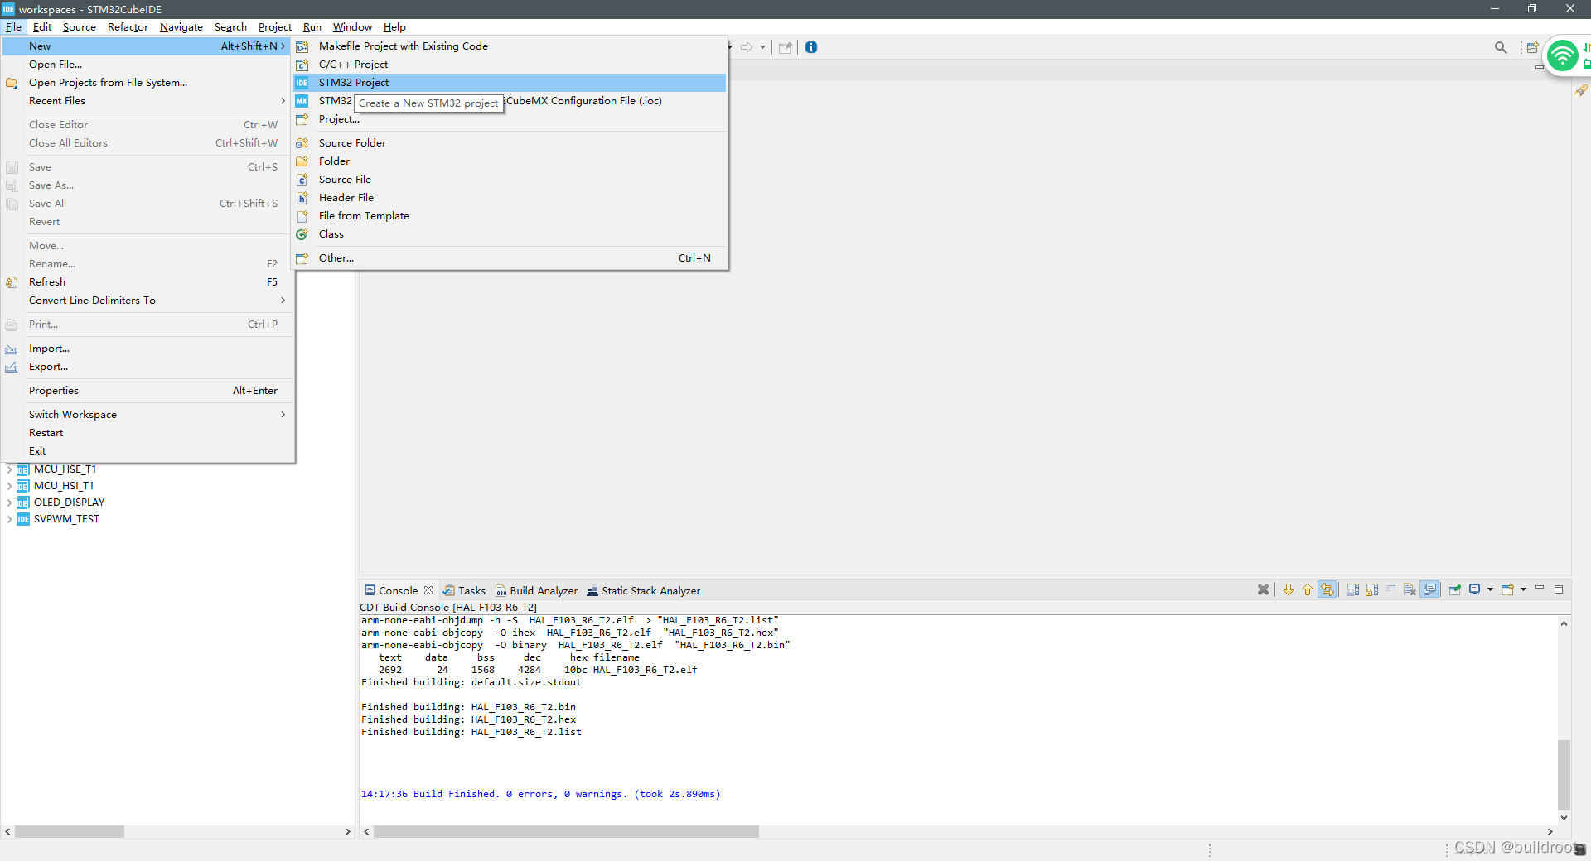Open the forward history dropdown arrow
The width and height of the screenshot is (1591, 861).
pyautogui.click(x=762, y=47)
